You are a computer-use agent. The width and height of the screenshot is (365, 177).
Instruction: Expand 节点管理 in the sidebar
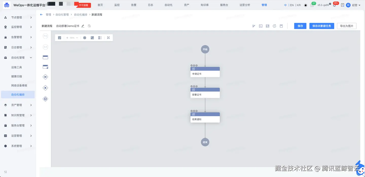click(18, 17)
